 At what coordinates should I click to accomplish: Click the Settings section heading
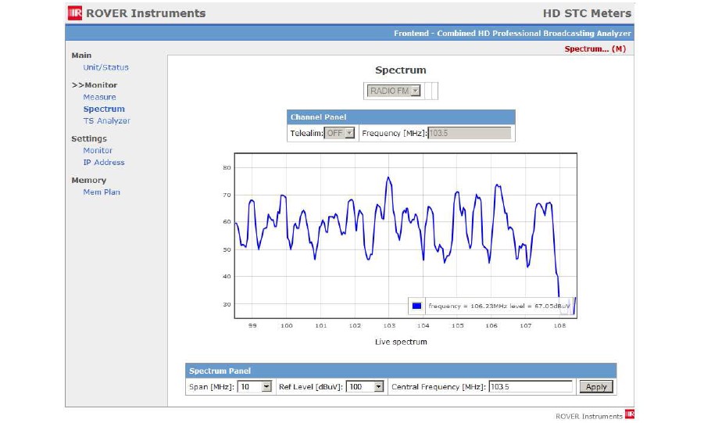(89, 139)
